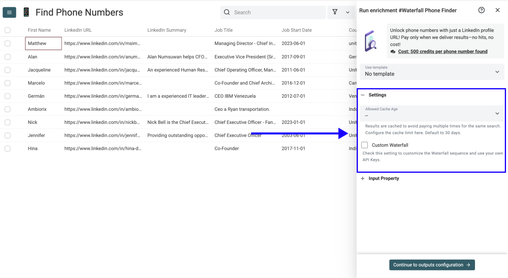Viewport: 508px width, 278px height.
Task: Close the Run enrichment panel
Action: [497, 10]
